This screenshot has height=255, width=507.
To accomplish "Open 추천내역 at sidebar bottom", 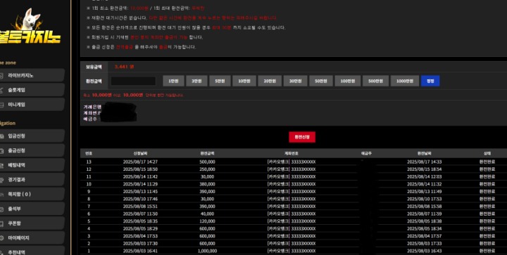I will tap(32, 251).
